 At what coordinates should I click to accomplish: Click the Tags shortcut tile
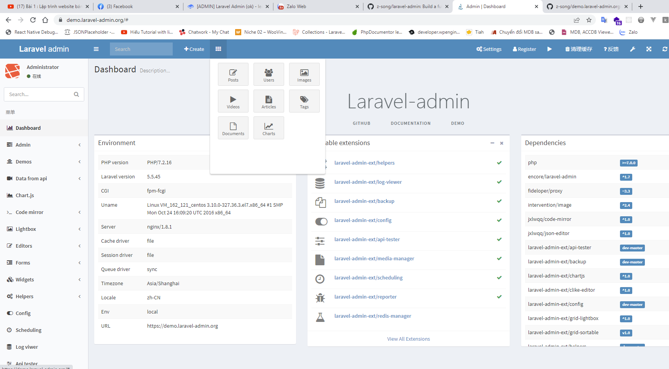tap(304, 101)
